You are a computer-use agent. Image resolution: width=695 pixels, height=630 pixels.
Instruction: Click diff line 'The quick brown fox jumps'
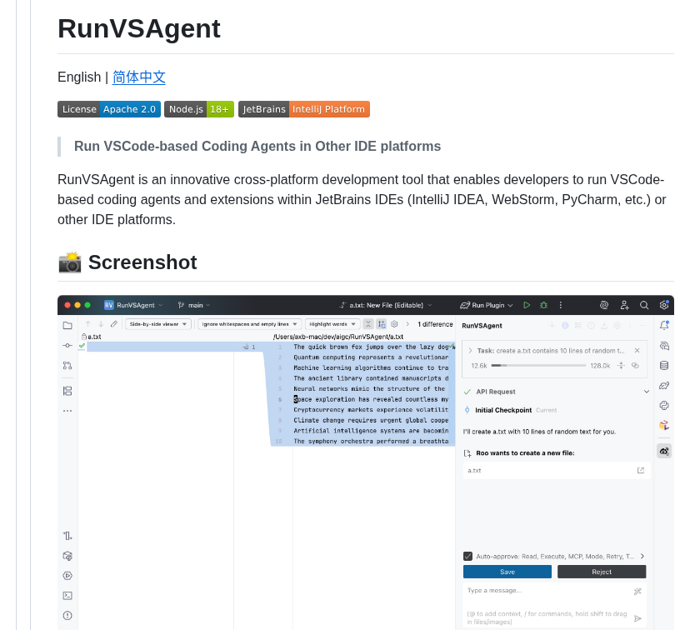(x=371, y=347)
